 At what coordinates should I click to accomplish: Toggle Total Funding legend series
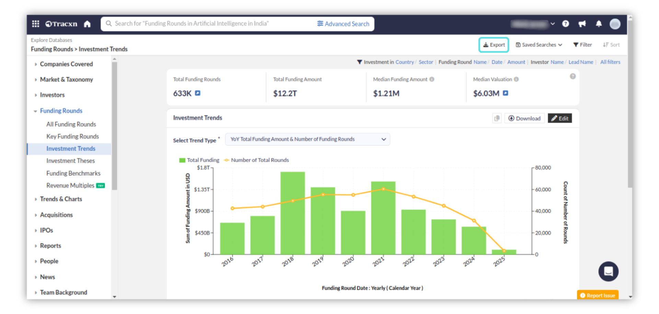click(x=199, y=160)
